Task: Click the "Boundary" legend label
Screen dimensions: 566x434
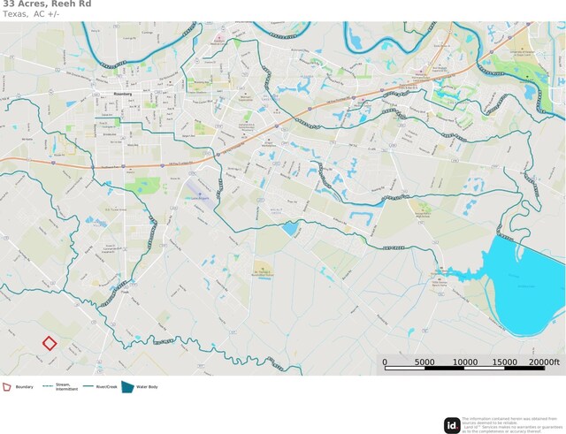Action: coord(24,387)
